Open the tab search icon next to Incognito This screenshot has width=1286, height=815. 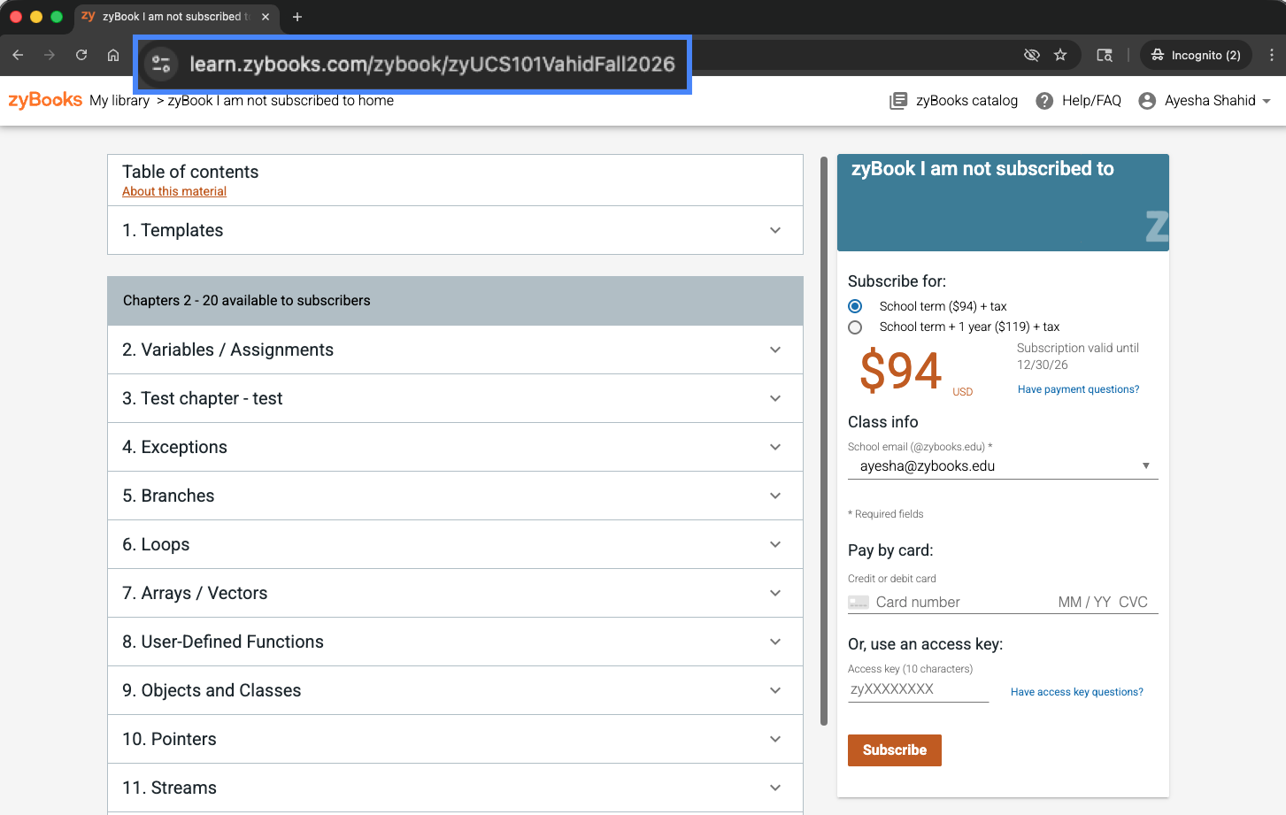coord(1105,55)
